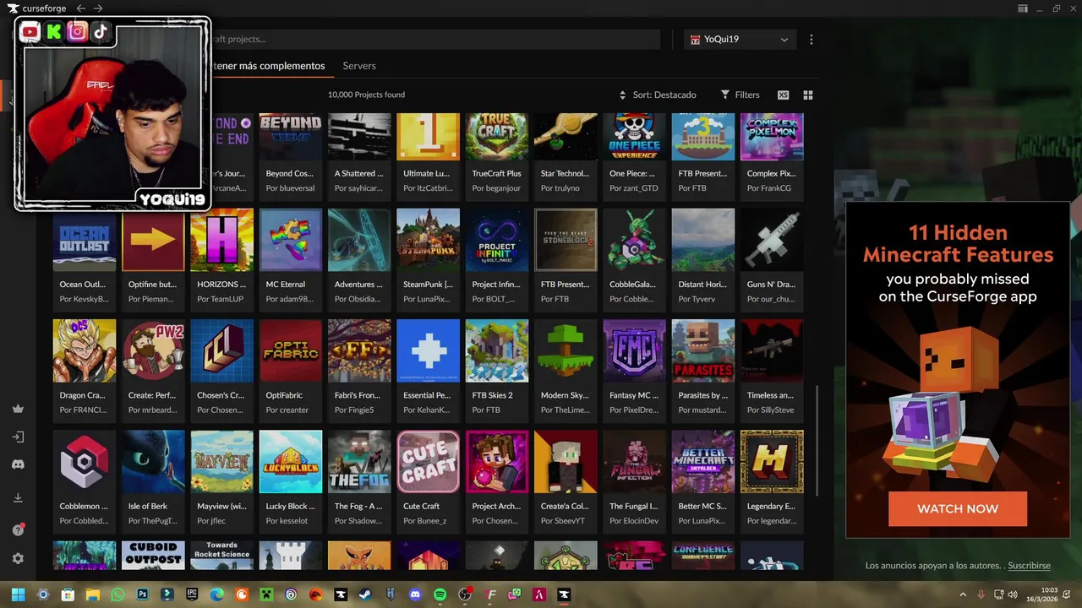Open the Complex Pixelmon modpack card
This screenshot has height=608, width=1082.
tap(772, 156)
